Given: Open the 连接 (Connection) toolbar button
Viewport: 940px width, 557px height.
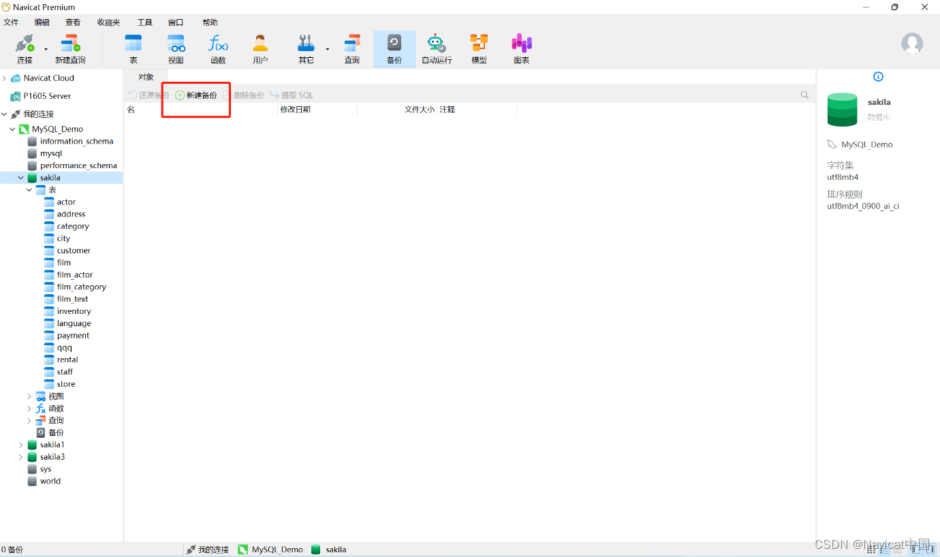Looking at the screenshot, I should (25, 49).
